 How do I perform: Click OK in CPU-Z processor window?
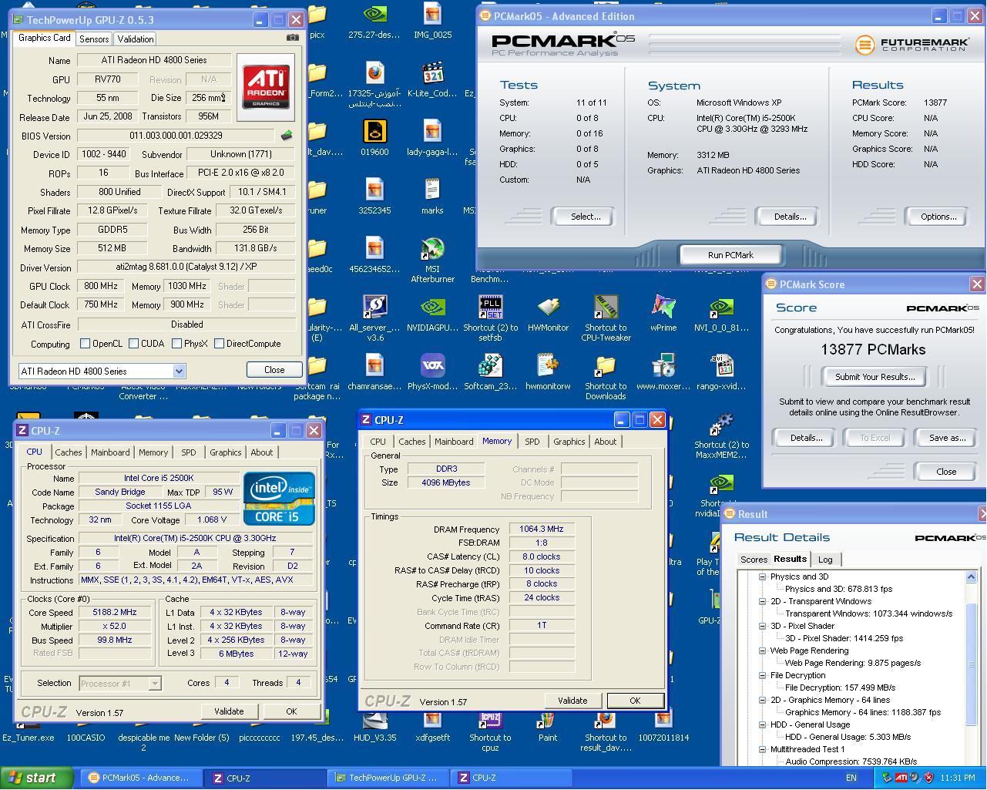pyautogui.click(x=290, y=711)
